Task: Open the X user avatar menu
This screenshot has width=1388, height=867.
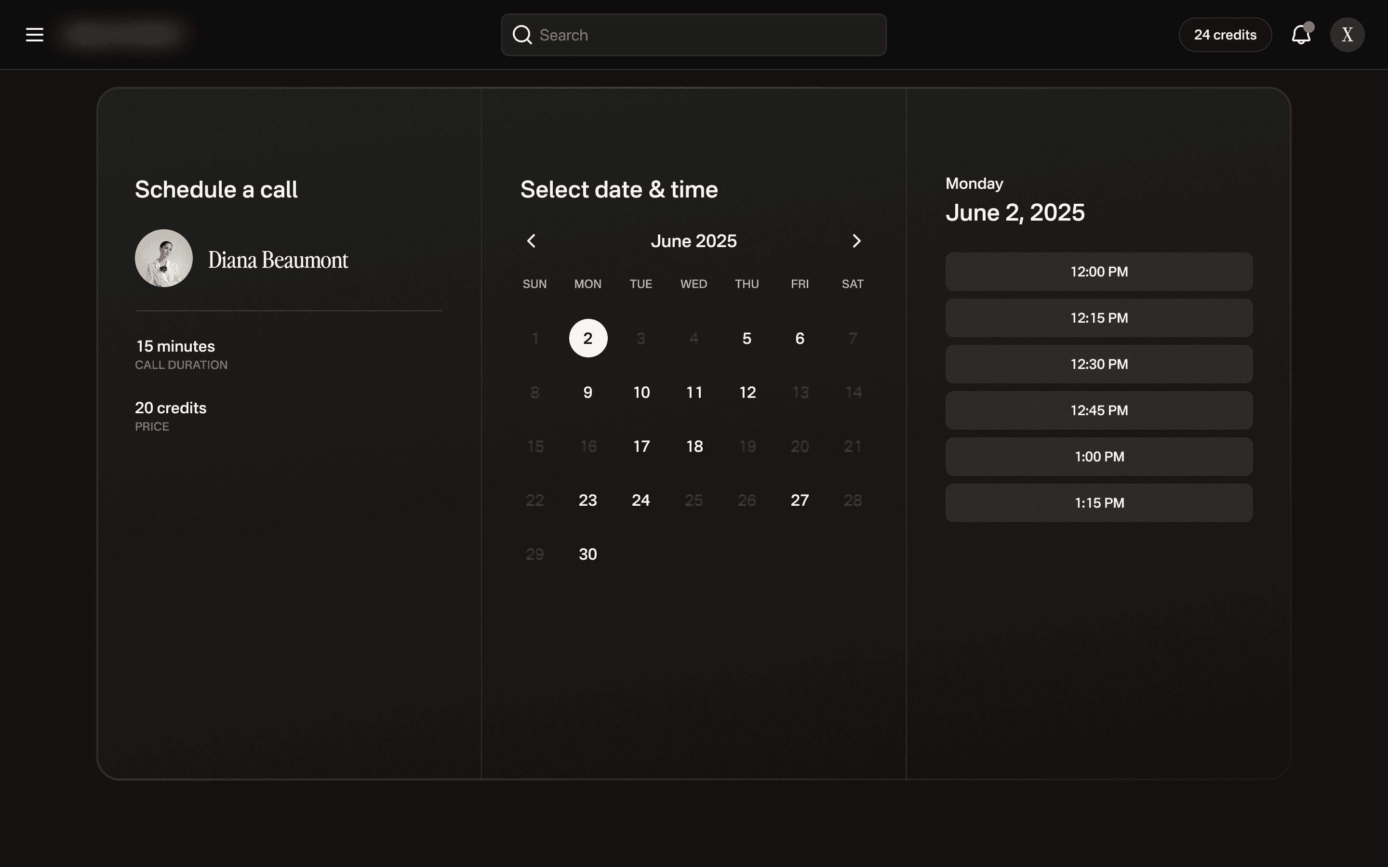Action: [x=1347, y=35]
